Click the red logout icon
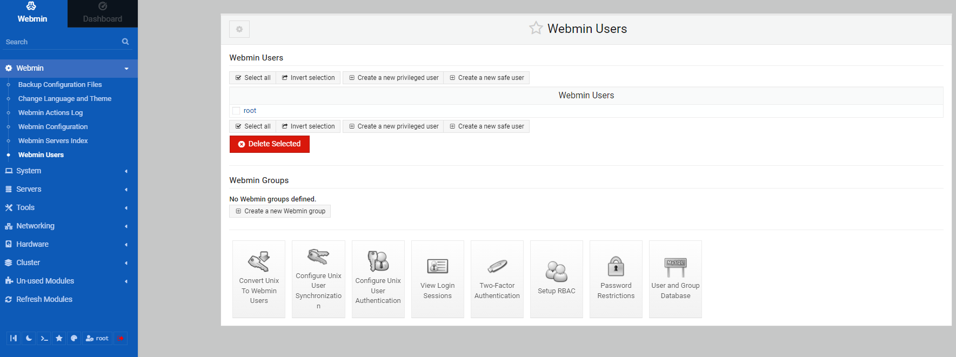Image resolution: width=956 pixels, height=357 pixels. coord(121,338)
